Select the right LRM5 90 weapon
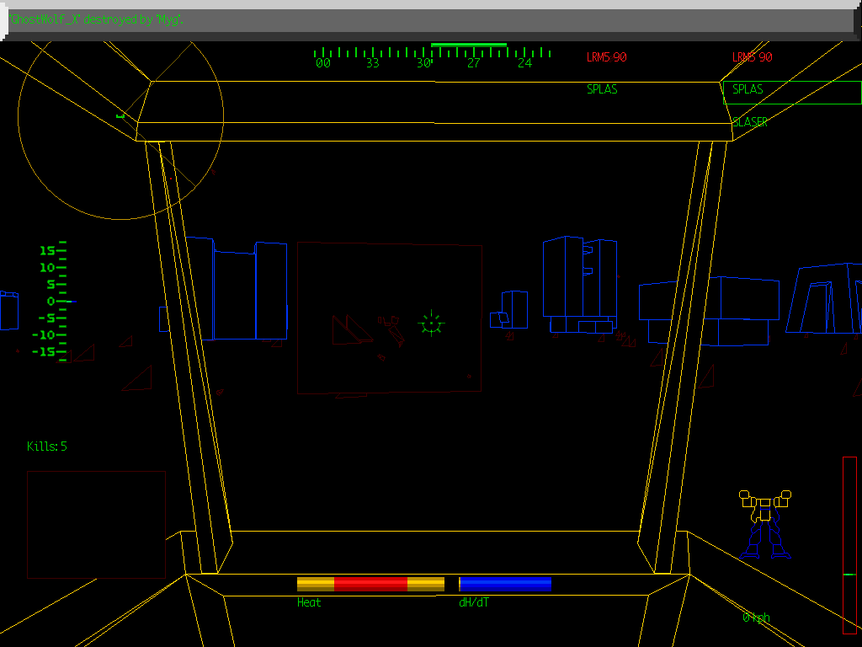The image size is (862, 647). click(752, 57)
